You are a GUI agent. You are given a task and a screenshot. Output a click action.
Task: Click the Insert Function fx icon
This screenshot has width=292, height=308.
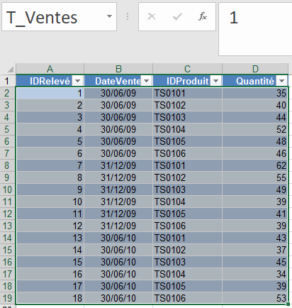point(203,16)
